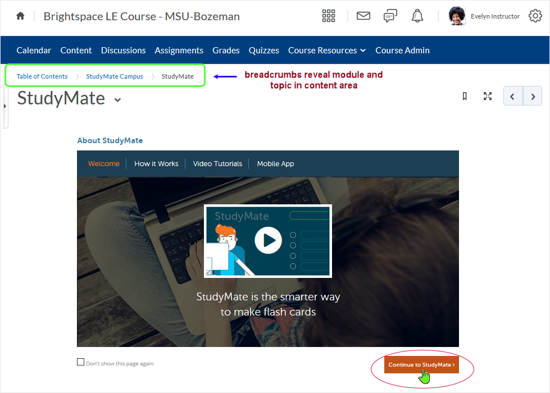Open Content in the navbar

(76, 51)
